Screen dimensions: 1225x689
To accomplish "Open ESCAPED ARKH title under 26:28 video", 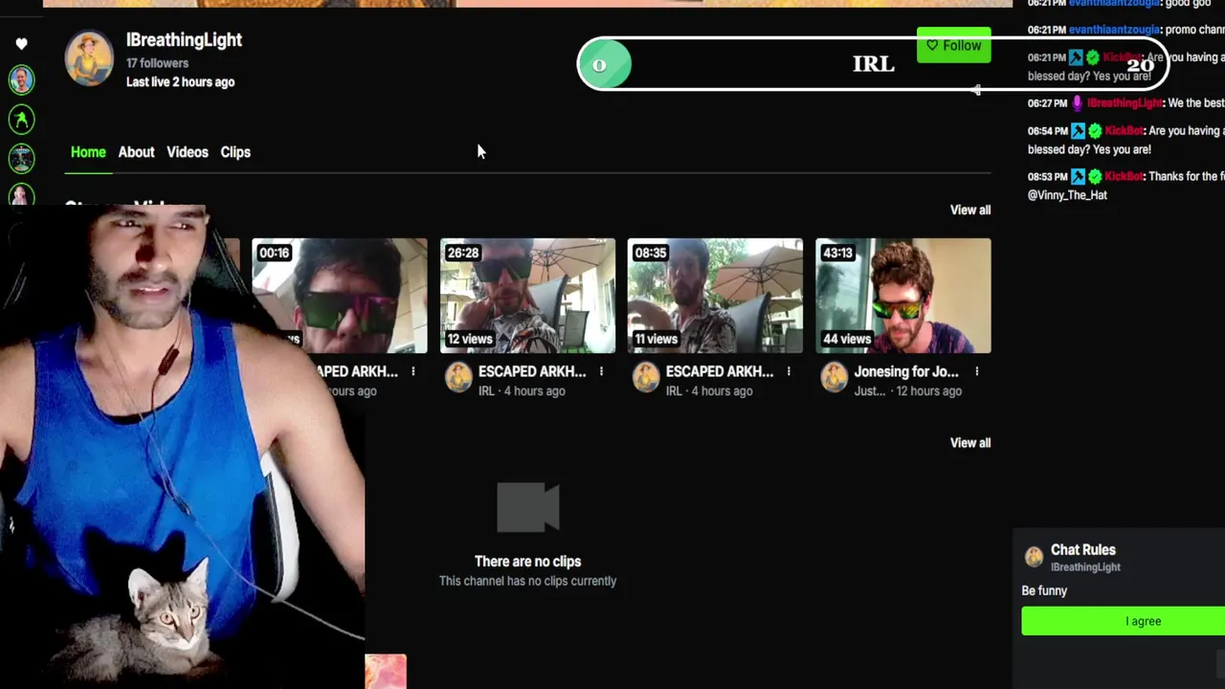I will pos(532,371).
